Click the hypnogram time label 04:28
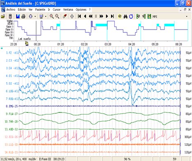 point(132,44)
